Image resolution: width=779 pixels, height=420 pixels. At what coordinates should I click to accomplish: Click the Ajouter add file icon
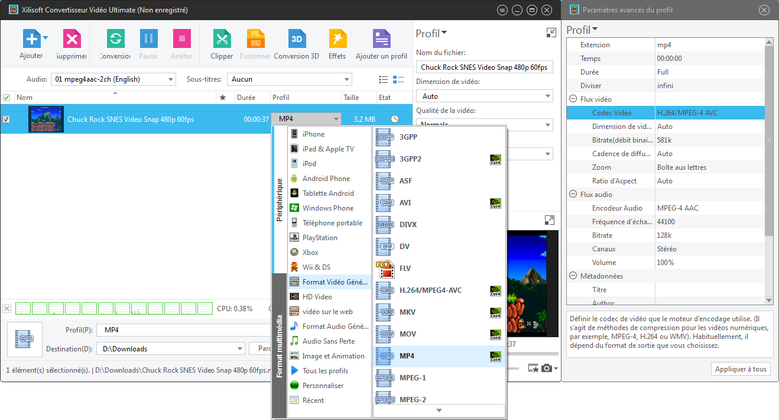(31, 40)
